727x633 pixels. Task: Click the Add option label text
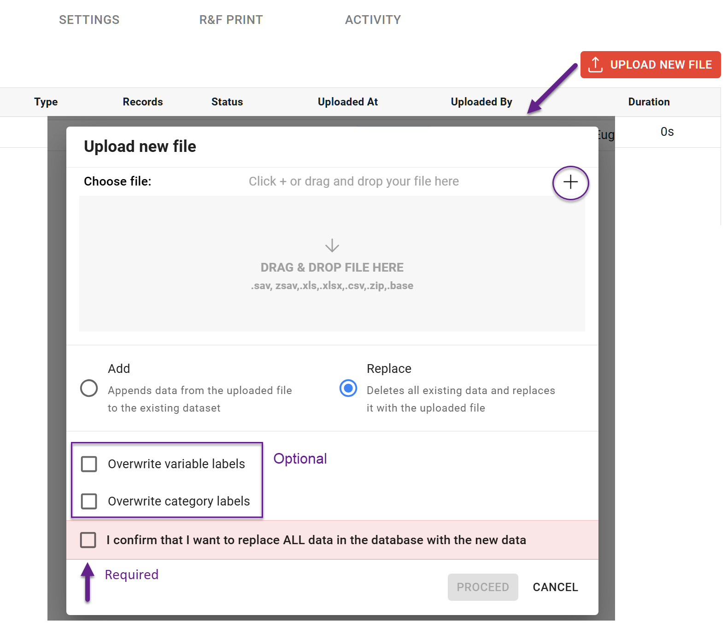tap(119, 369)
